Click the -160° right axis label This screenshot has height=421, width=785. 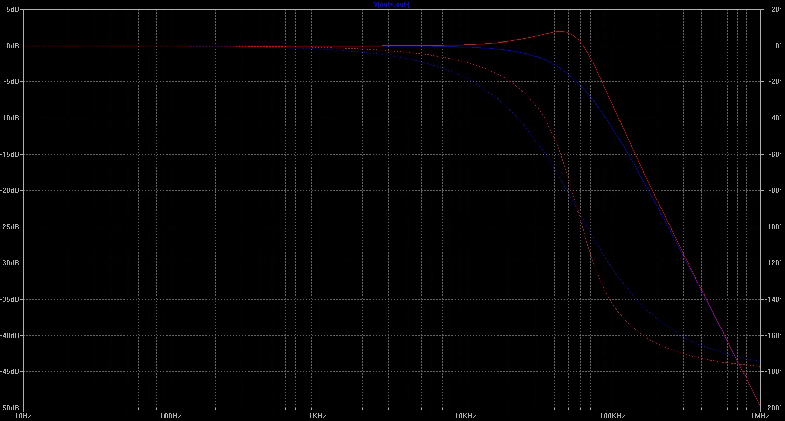[x=774, y=335]
